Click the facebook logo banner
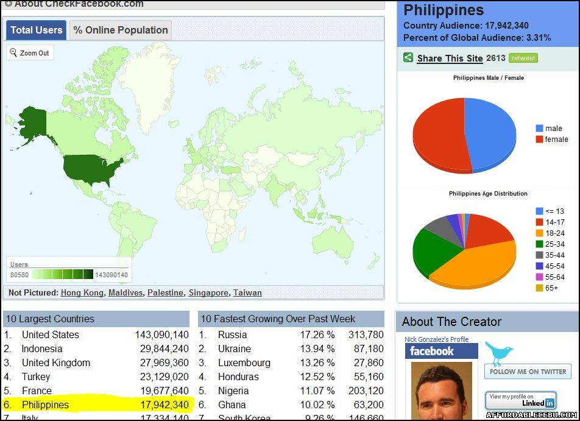The image size is (580, 421). coord(441,351)
